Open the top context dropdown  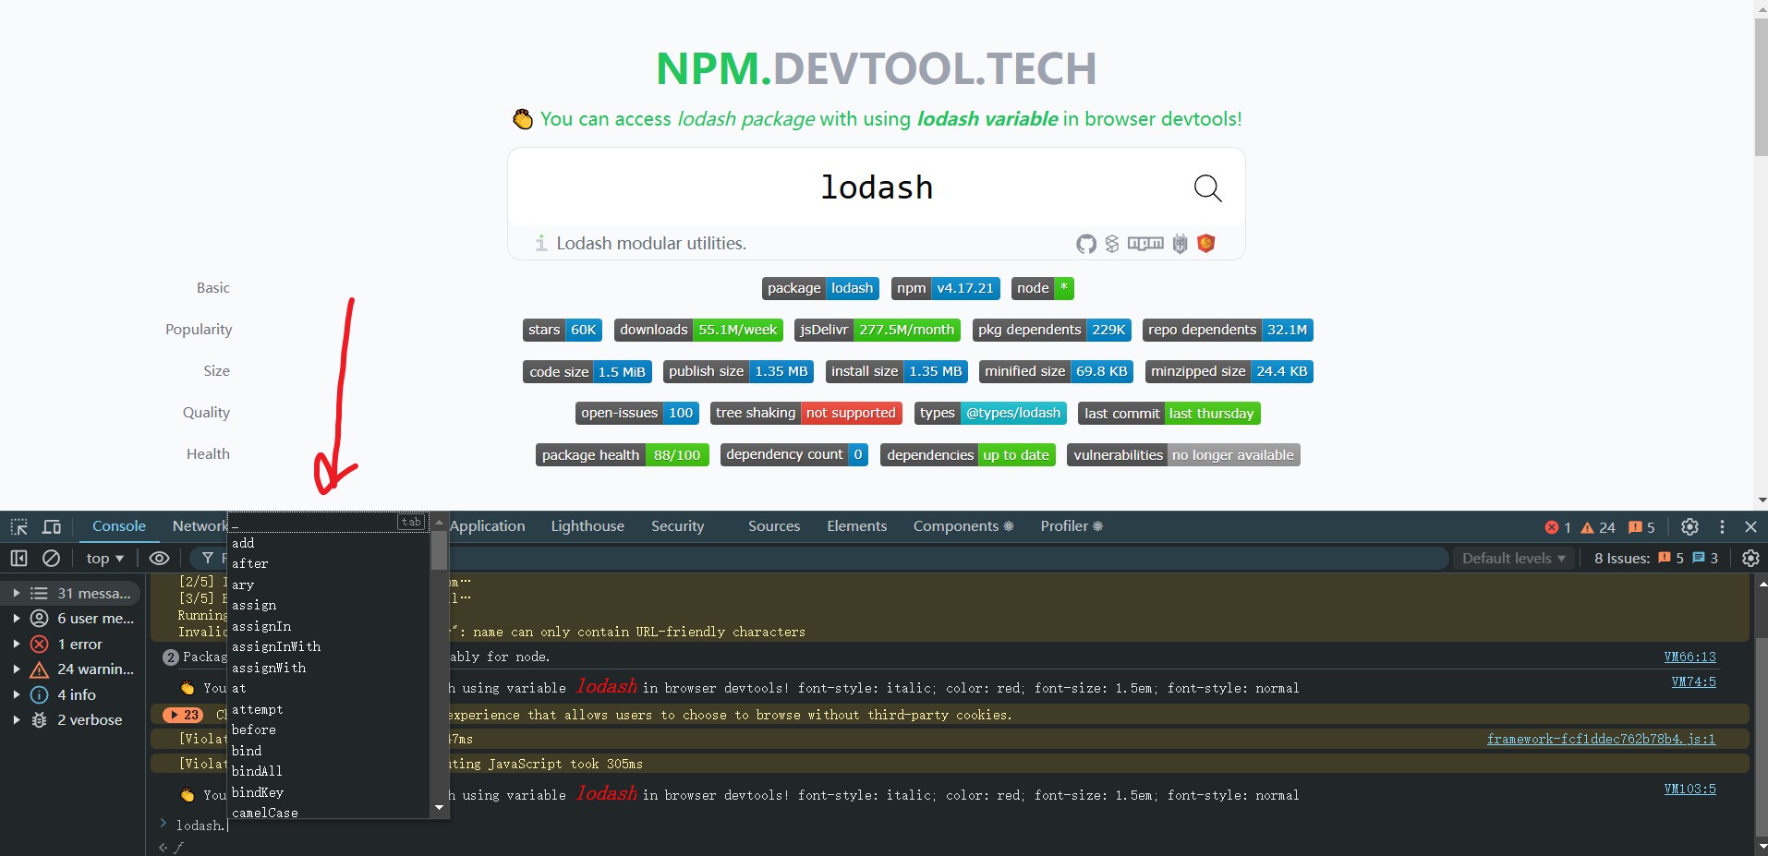click(104, 558)
